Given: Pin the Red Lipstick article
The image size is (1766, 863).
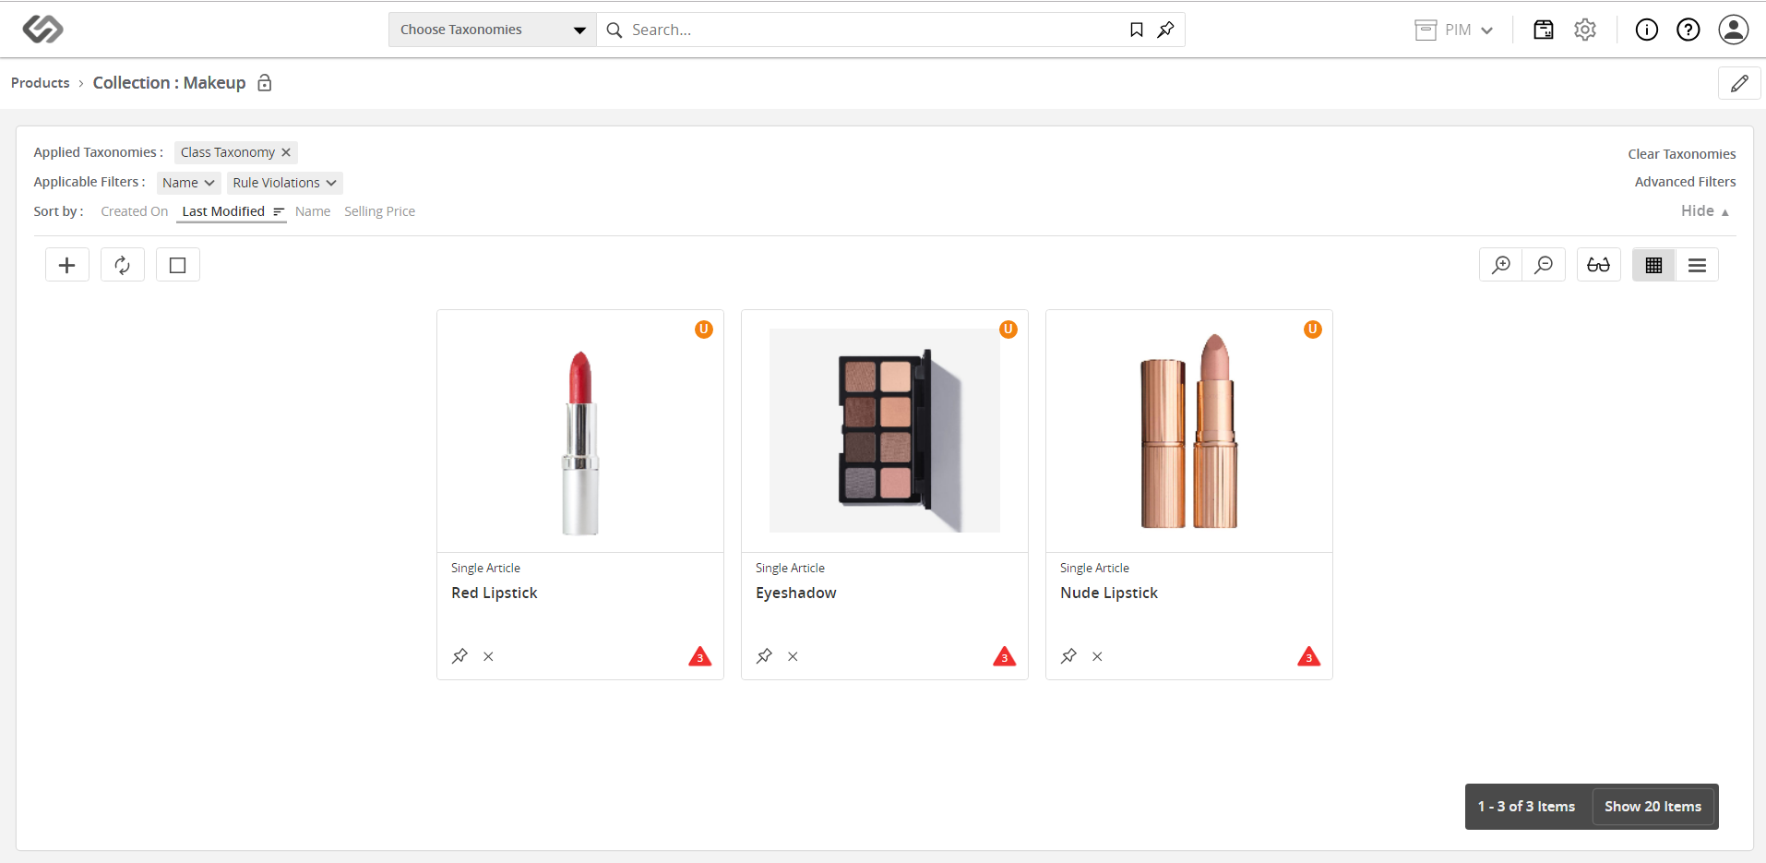Looking at the screenshot, I should (x=459, y=656).
